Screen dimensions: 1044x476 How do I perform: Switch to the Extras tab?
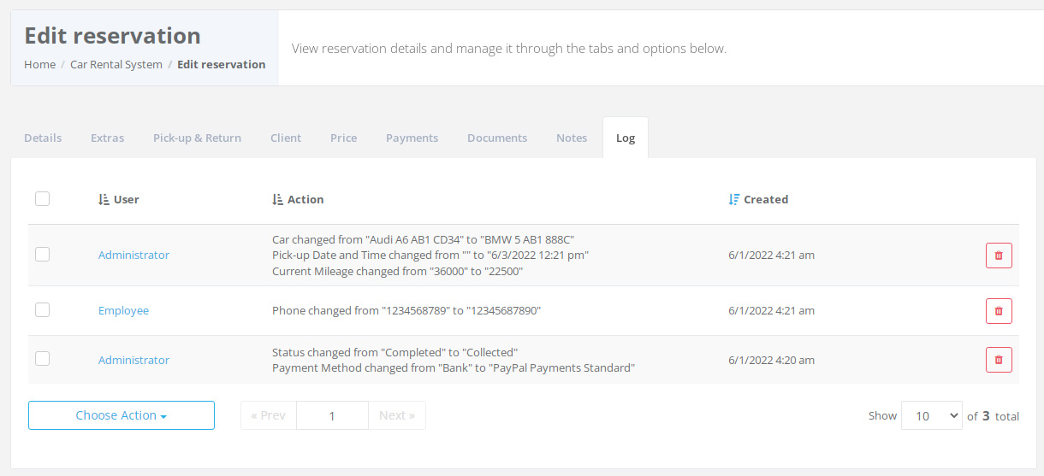(x=107, y=138)
